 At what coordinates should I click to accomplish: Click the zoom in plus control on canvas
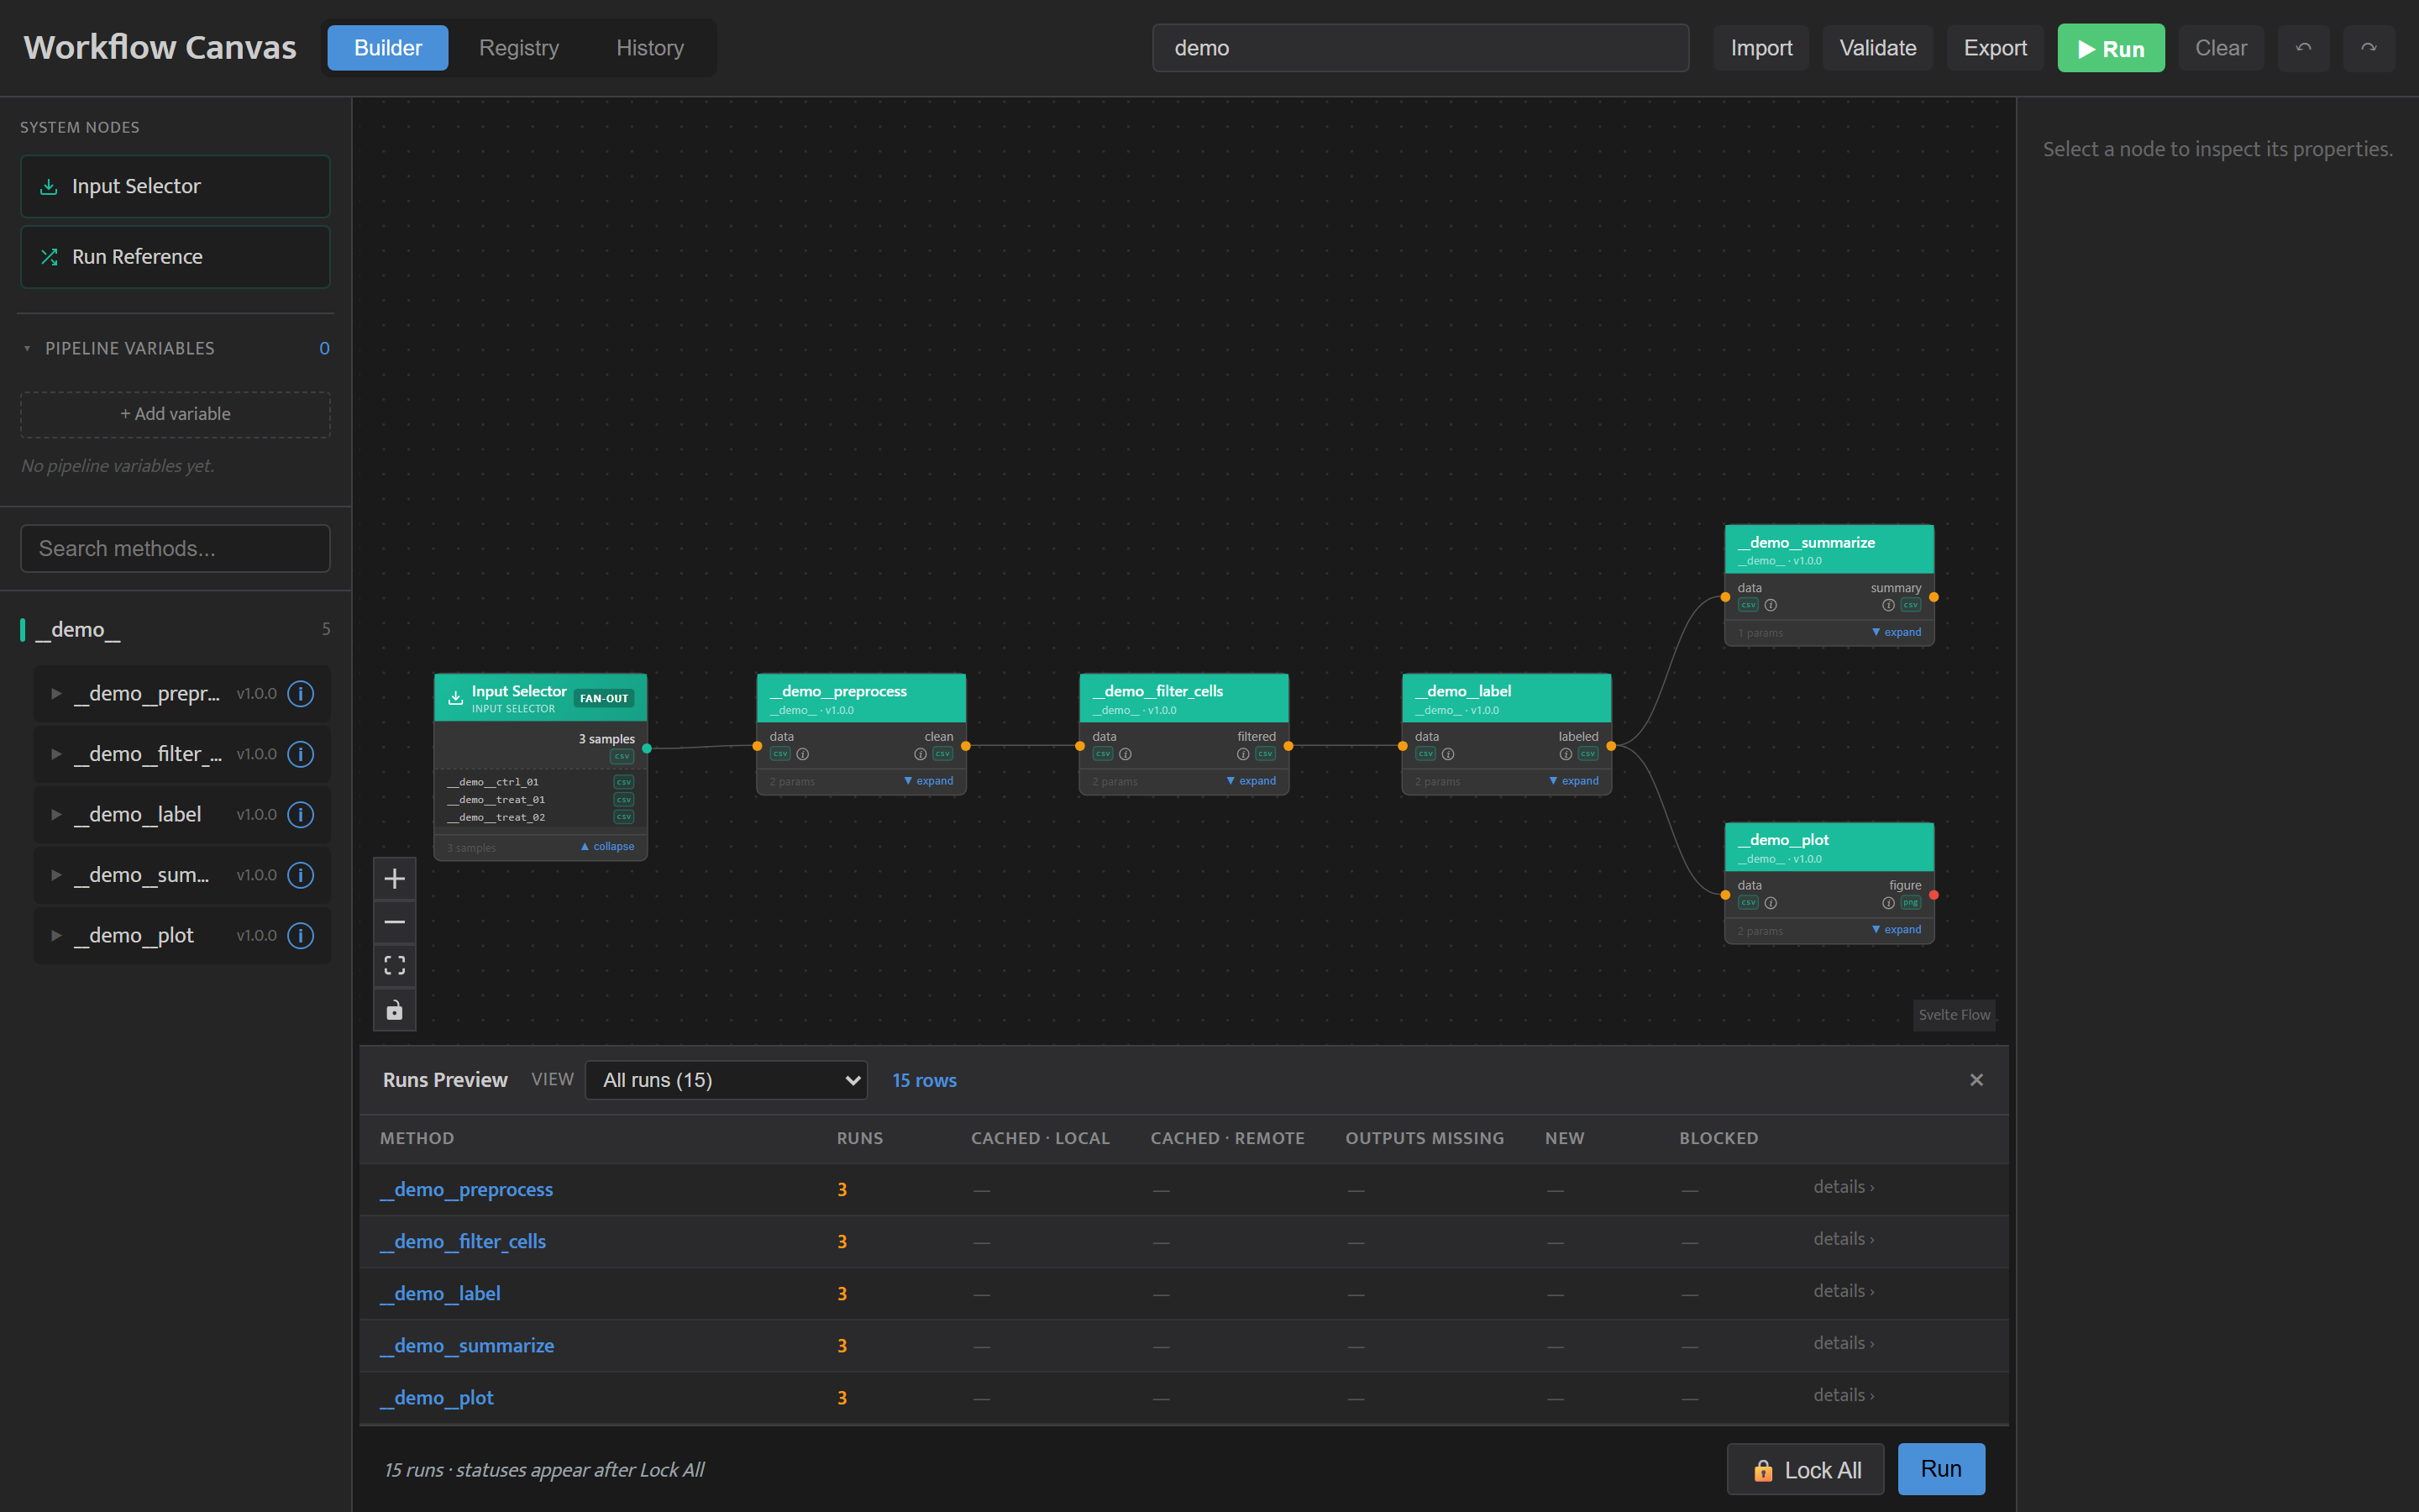[x=395, y=879]
